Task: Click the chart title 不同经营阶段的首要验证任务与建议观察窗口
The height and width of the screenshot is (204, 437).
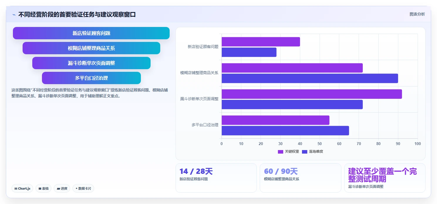Action: point(77,15)
